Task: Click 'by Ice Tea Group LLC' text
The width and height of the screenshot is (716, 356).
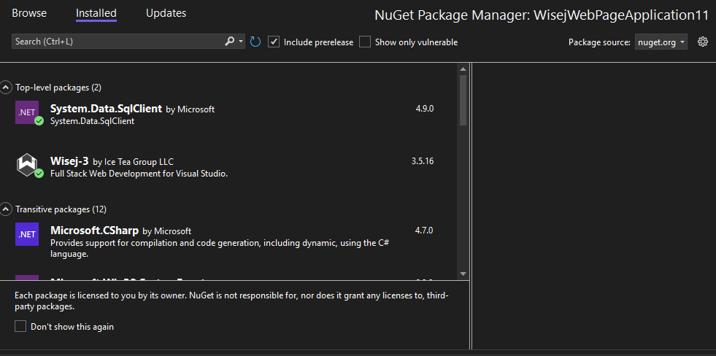Action: (134, 161)
